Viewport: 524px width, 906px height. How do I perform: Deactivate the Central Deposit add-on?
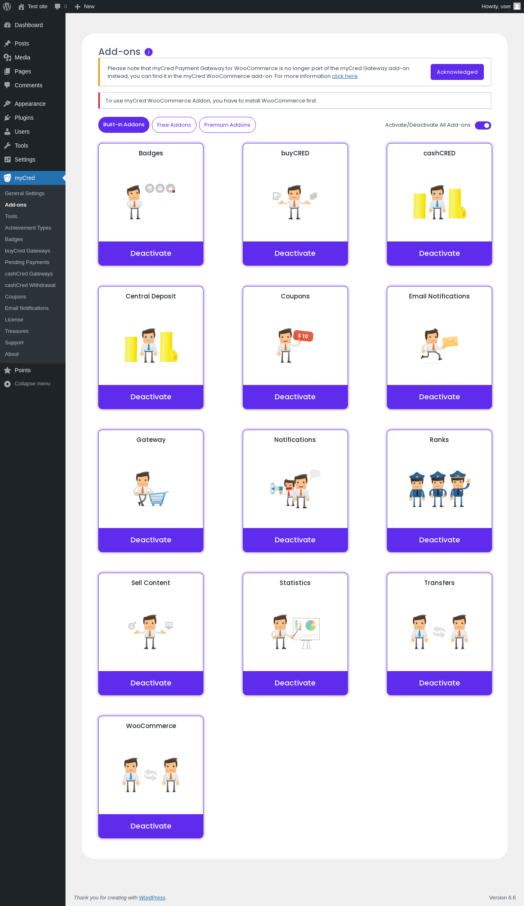click(151, 397)
